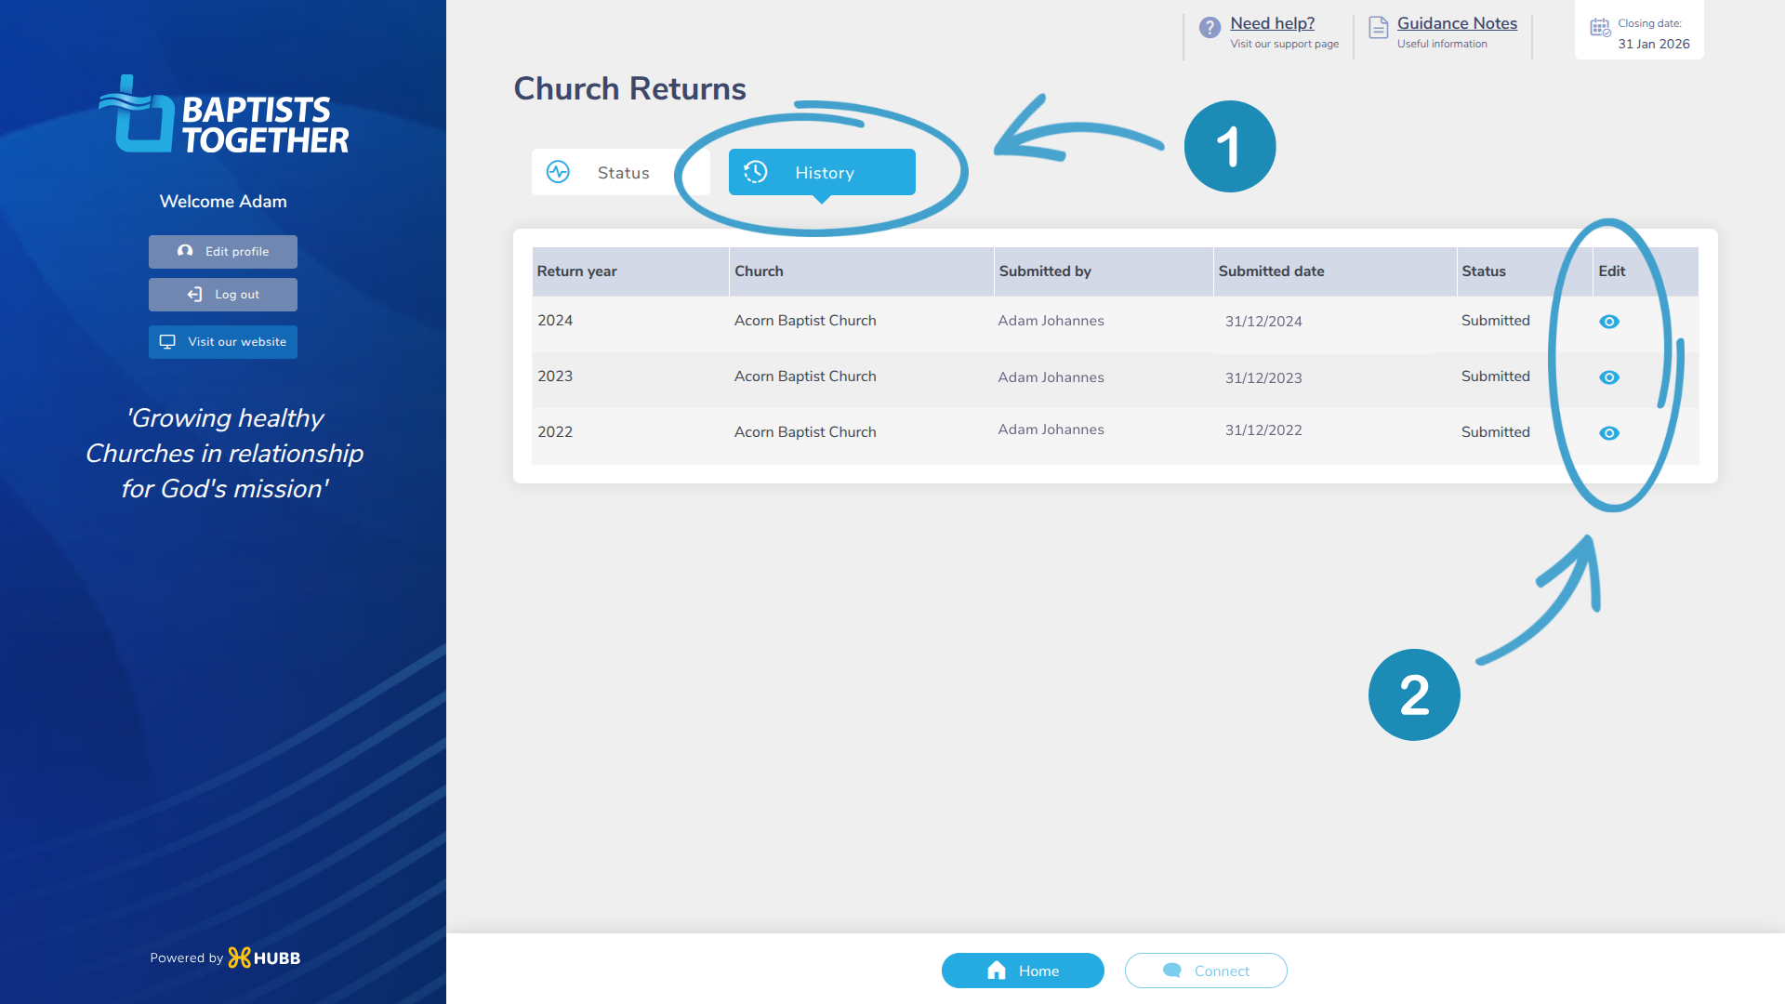Click the closing date calendar icon
Viewport: 1785px width, 1004px height.
pos(1599,28)
